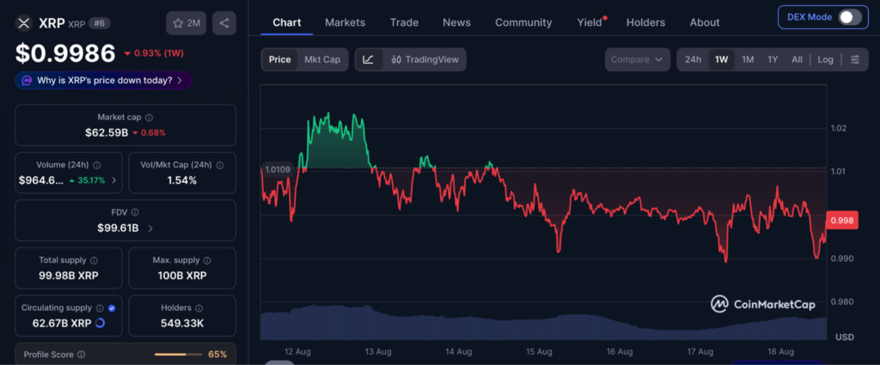Click the Profile Score info icon
This screenshot has width=880, height=365.
[82, 355]
